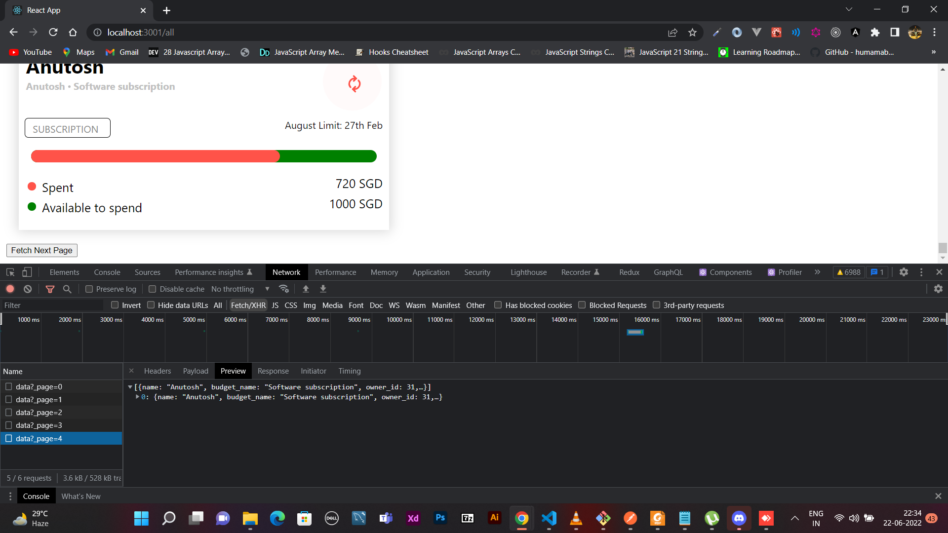The image size is (948, 533).
Task: Enable the Preserve log checkbox
Action: point(88,289)
